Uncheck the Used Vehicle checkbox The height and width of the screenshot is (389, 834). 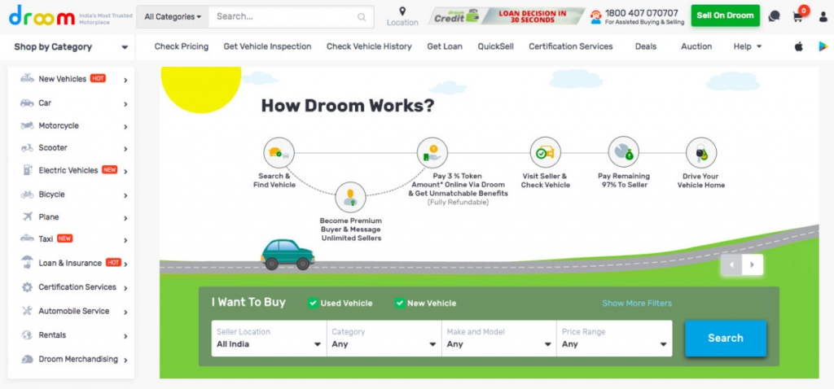[x=313, y=303]
